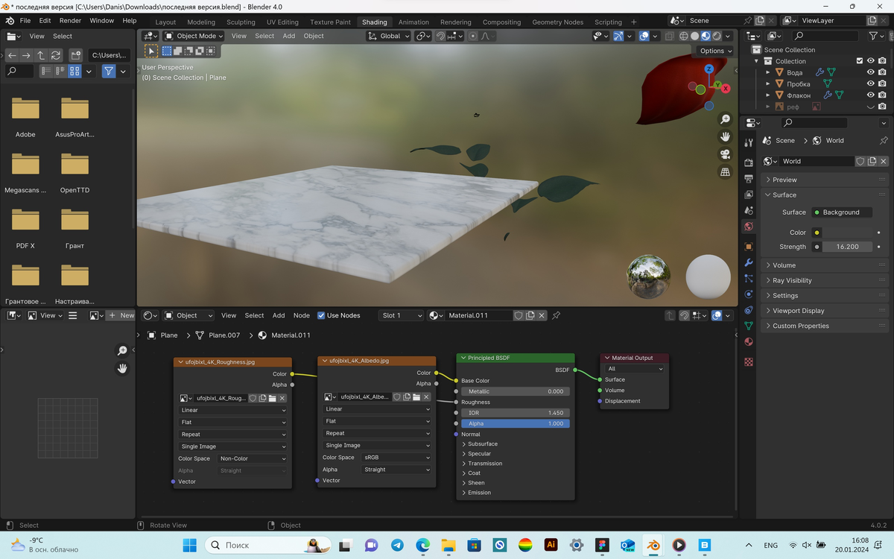Click the wrench modifier icon next to Вода

(x=819, y=72)
